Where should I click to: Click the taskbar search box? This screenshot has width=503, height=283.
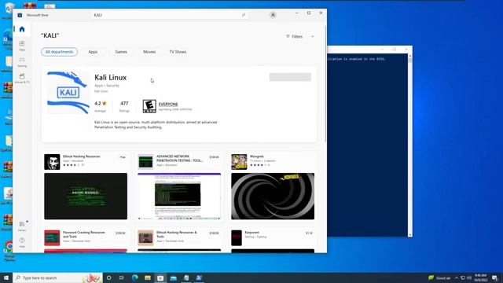[57, 277]
